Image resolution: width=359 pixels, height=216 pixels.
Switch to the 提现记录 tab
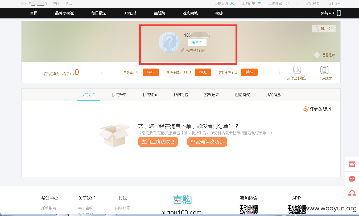[212, 95]
